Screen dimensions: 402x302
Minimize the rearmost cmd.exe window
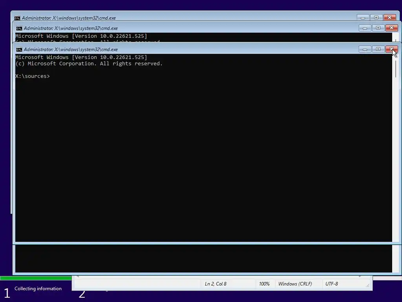tap(363, 17)
